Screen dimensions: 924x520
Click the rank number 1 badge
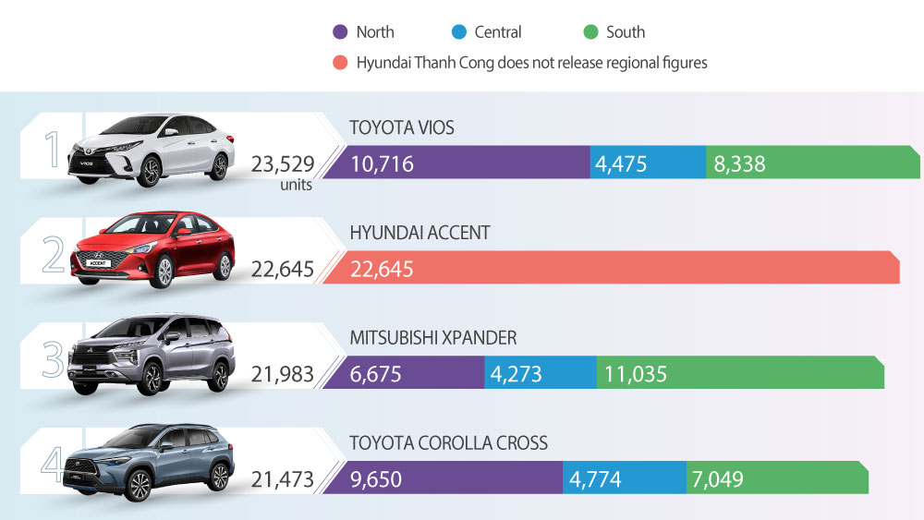coord(54,151)
